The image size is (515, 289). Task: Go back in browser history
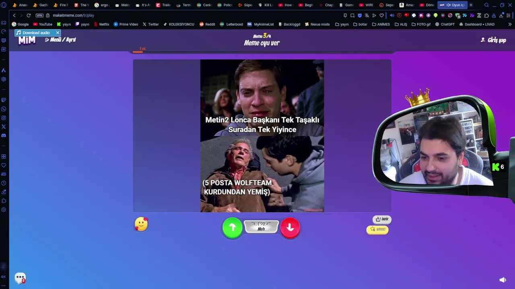click(14, 15)
